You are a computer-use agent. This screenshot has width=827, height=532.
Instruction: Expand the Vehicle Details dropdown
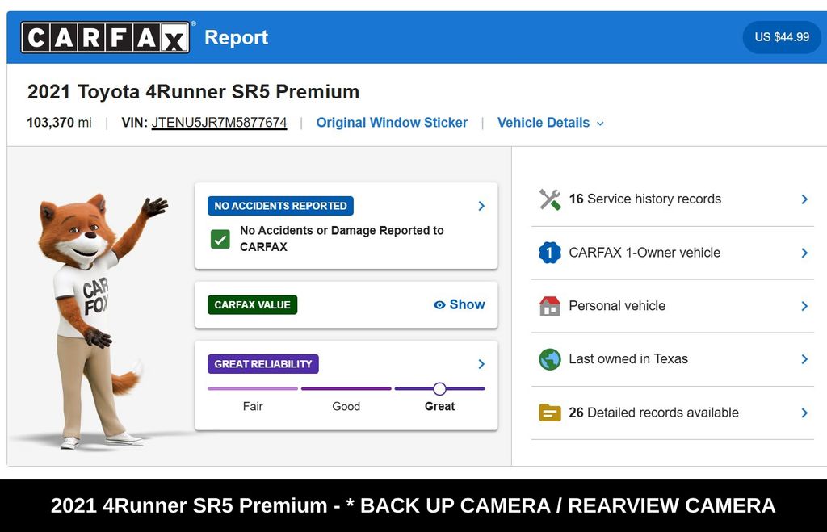(x=550, y=123)
